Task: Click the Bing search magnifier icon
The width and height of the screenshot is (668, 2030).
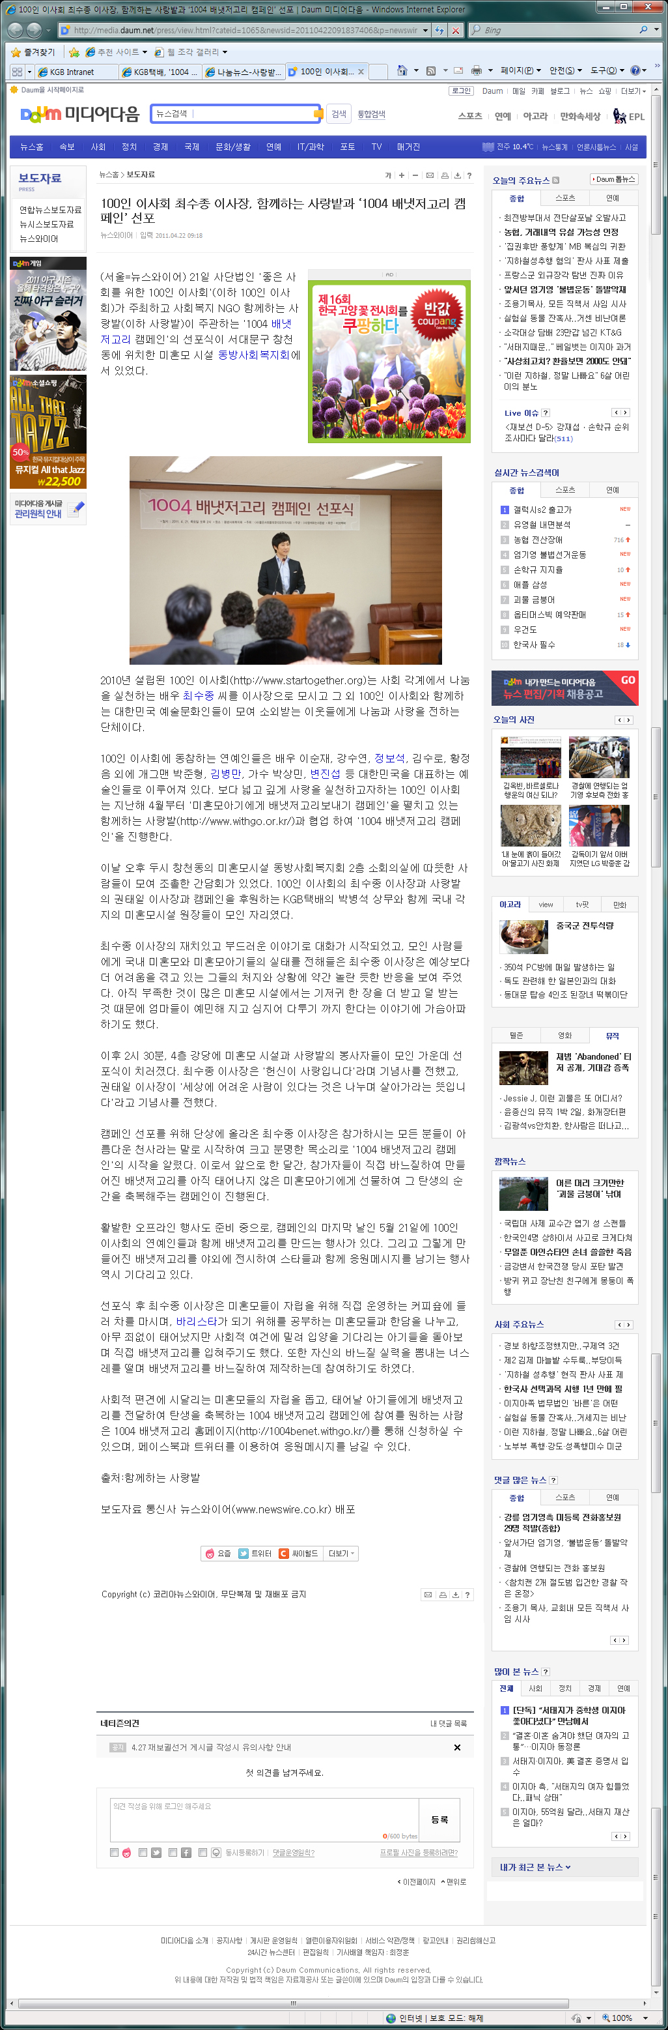Action: (x=643, y=30)
